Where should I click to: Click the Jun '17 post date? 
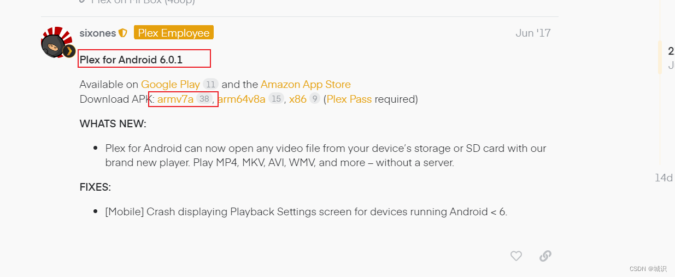coord(533,33)
